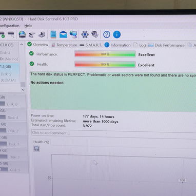Open the Help menu
Screen dimensions: 196x196
point(28,26)
